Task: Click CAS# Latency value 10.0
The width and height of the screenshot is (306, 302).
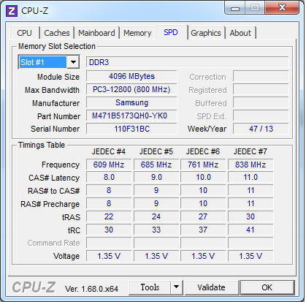Action: (203, 177)
